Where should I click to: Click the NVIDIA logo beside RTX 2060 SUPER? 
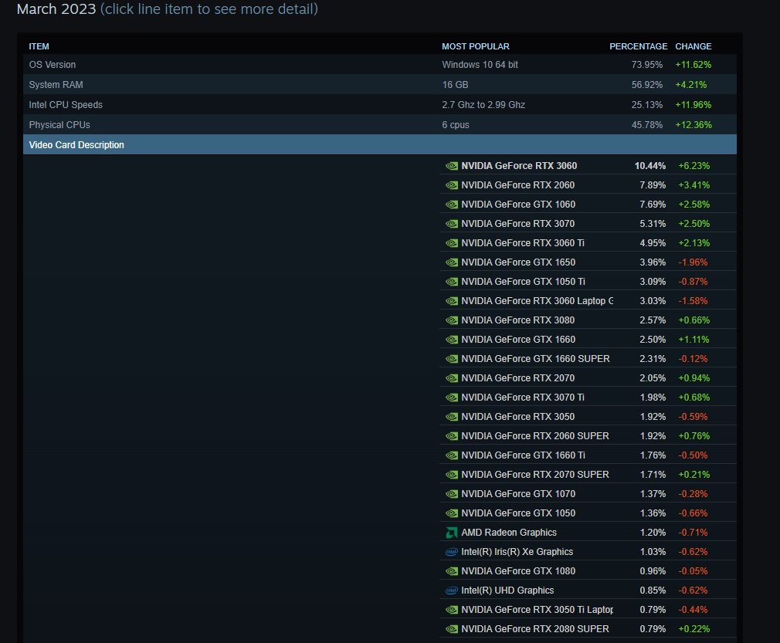pyautogui.click(x=452, y=436)
